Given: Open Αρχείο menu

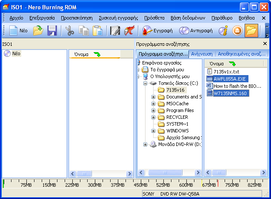Looking at the screenshot, I should (17, 18).
